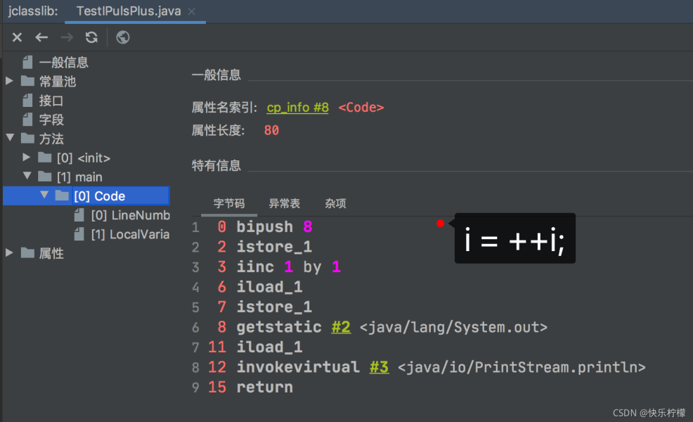Switch to the 字节码 tab
Screen dimensions: 693x422
(x=229, y=203)
